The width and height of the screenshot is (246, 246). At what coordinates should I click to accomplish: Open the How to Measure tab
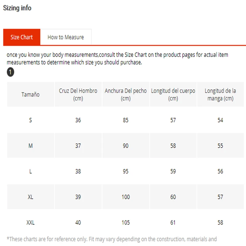coord(65,37)
